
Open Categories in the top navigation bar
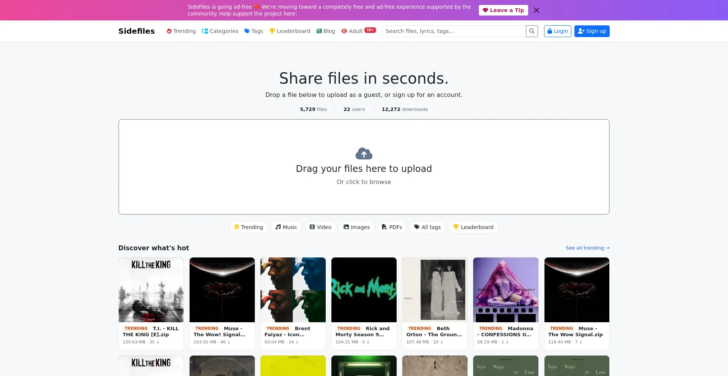click(x=220, y=31)
